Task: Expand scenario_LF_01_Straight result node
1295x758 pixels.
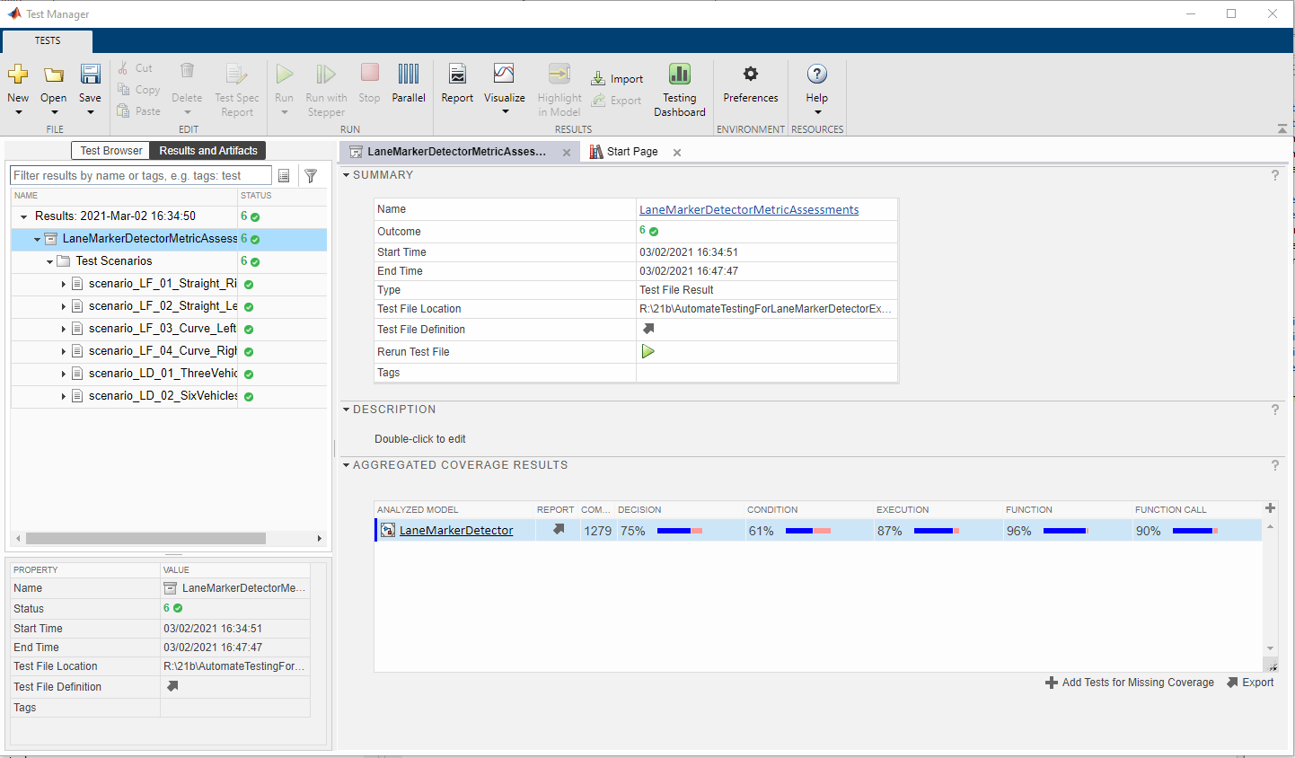Action: tap(64, 284)
